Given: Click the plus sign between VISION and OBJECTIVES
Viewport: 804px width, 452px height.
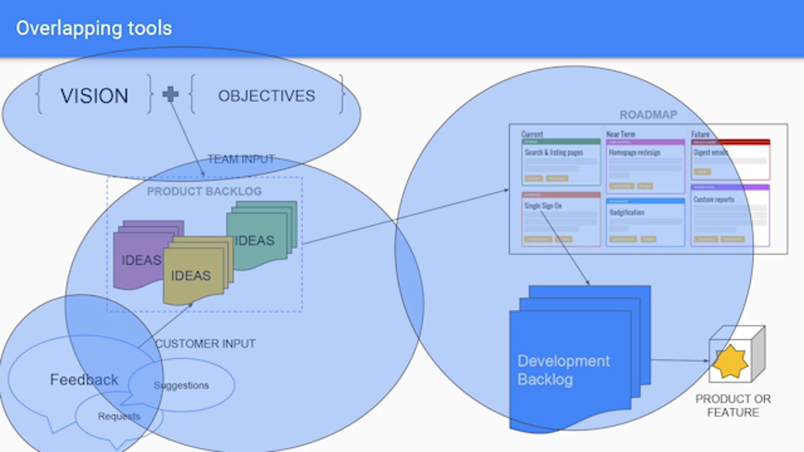Looking at the screenshot, I should pyautogui.click(x=170, y=94).
